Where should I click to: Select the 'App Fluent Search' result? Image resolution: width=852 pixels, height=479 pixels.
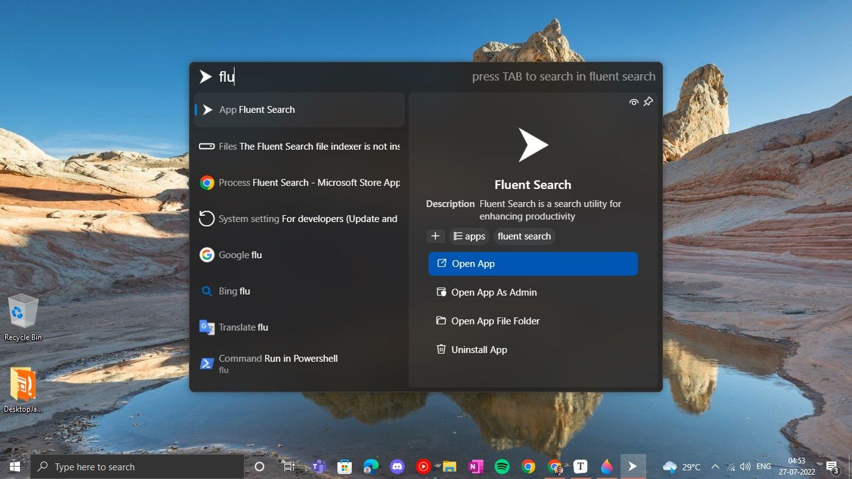point(299,110)
